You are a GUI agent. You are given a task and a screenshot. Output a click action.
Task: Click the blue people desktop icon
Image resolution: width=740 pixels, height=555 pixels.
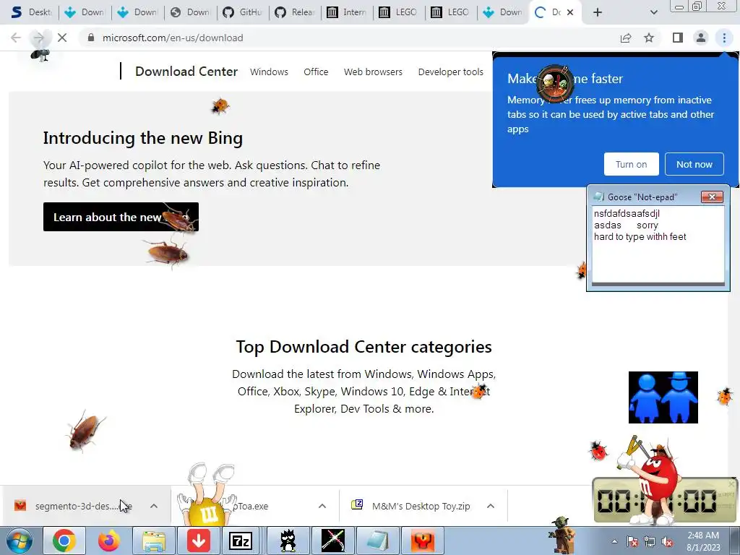(x=663, y=397)
